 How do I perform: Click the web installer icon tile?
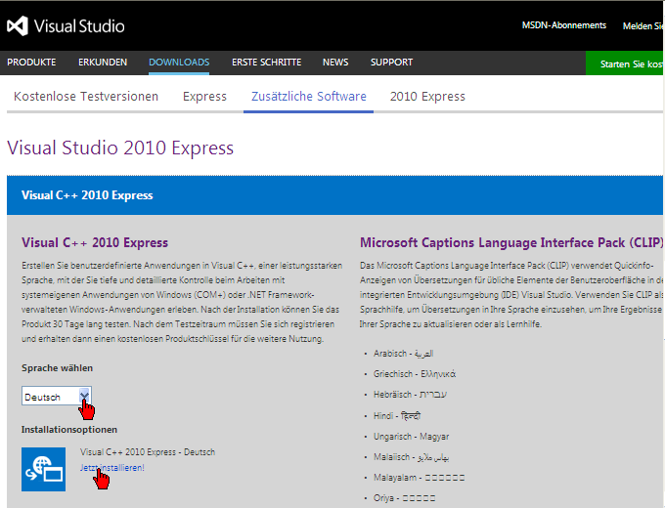point(44,469)
